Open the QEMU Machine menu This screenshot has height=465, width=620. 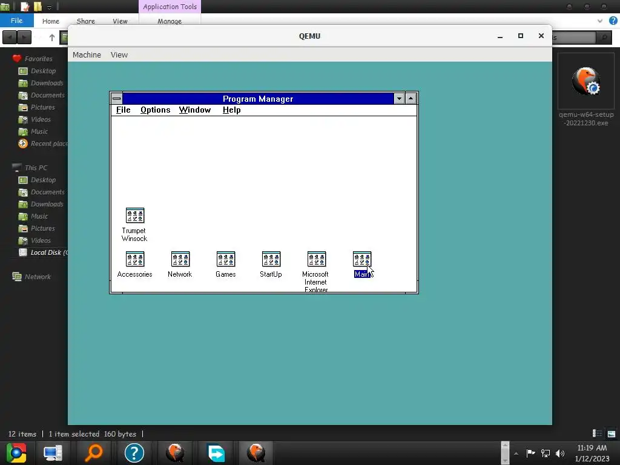tap(87, 55)
